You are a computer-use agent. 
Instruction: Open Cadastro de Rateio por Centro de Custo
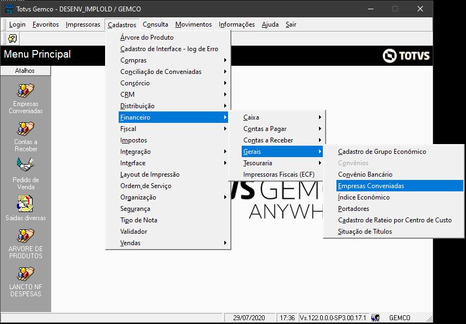[x=400, y=220]
